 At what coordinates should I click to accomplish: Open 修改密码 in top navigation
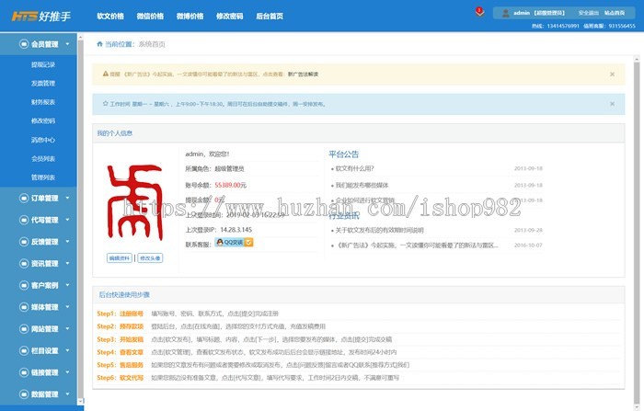click(230, 16)
